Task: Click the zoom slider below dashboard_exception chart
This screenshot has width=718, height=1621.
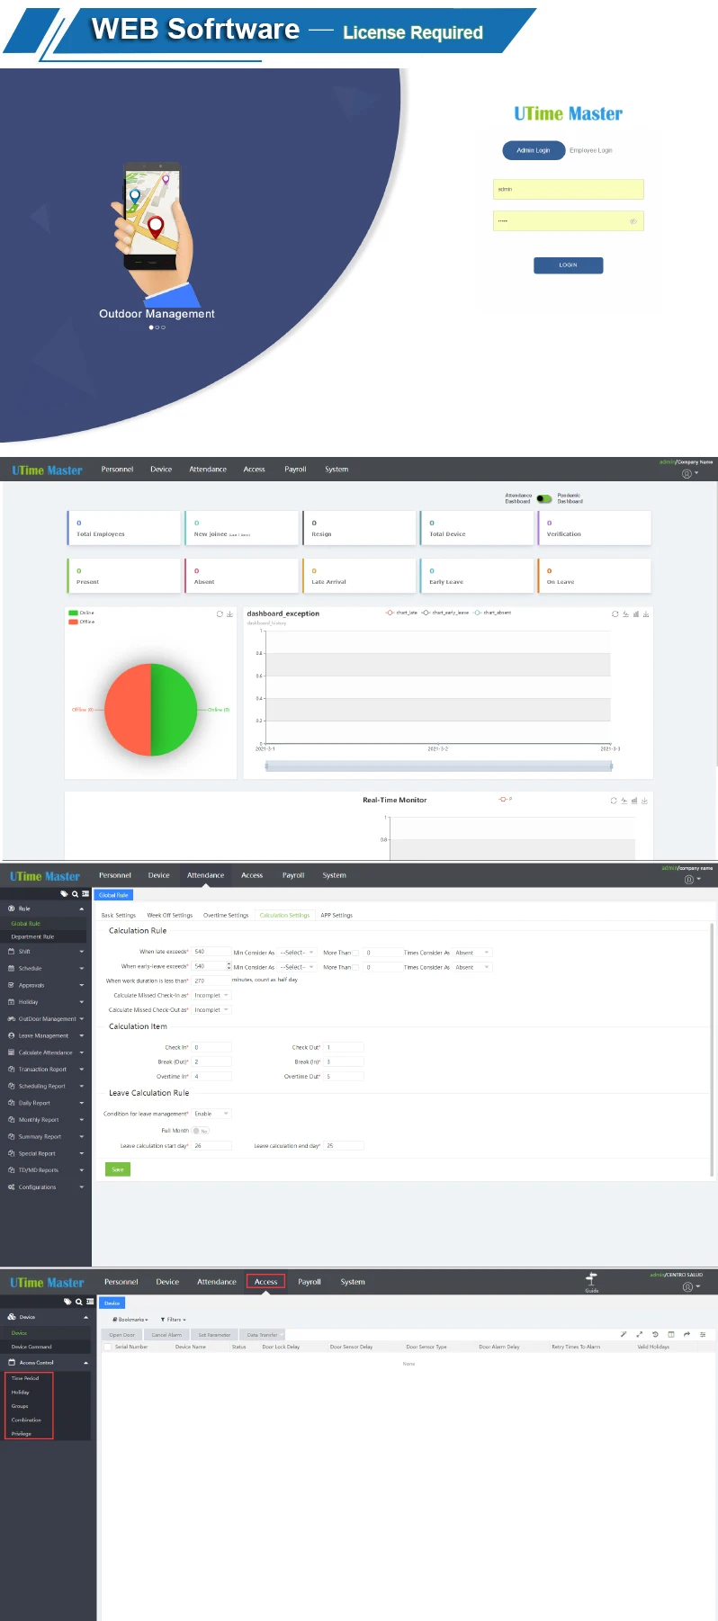Action: tap(438, 766)
